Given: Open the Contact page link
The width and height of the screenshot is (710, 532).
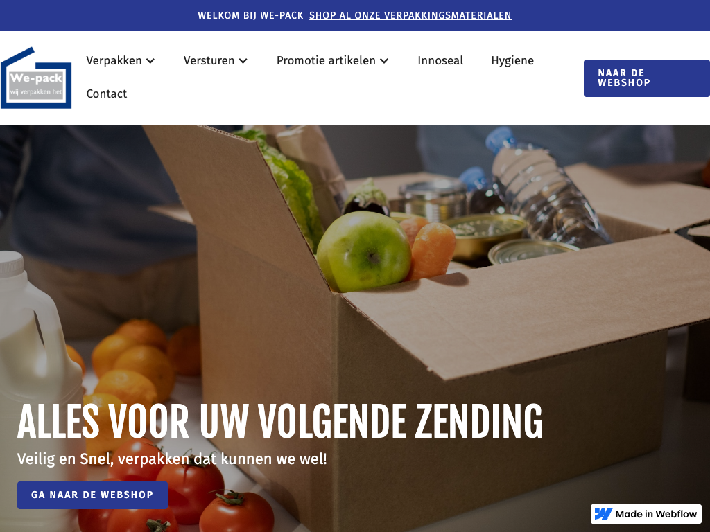Looking at the screenshot, I should pyautogui.click(x=106, y=94).
